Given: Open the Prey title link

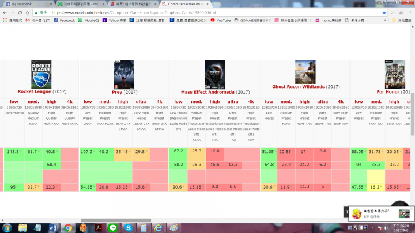Looking at the screenshot, I should tap(117, 92).
